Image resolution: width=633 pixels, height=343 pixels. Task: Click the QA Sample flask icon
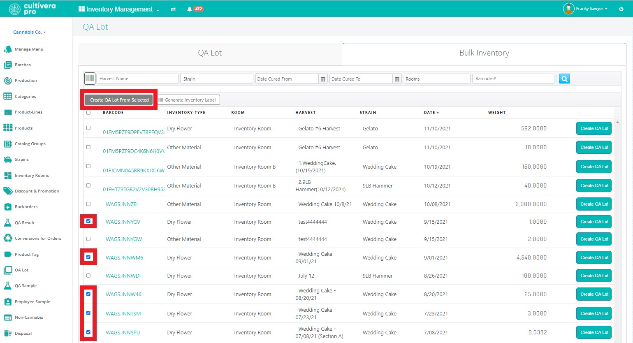point(7,286)
